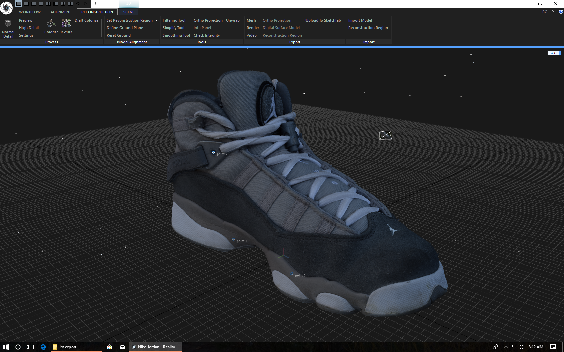Select the single-viewport layout icon
The width and height of the screenshot is (564, 352).
pyautogui.click(x=18, y=3)
